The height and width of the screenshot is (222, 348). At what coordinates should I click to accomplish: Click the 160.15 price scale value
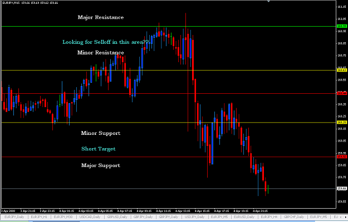[342, 128]
